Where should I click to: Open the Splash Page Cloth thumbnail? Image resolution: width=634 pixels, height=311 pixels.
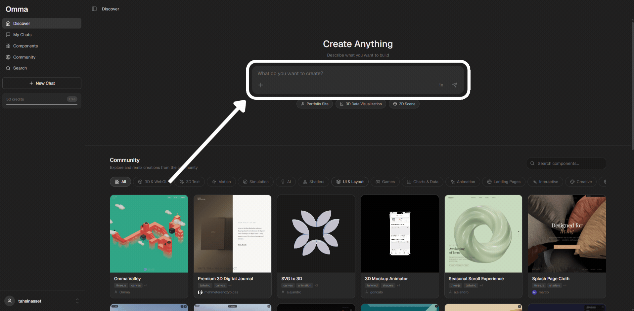(567, 234)
